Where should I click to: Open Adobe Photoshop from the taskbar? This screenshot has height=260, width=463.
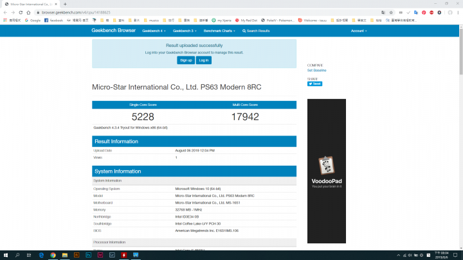88,255
